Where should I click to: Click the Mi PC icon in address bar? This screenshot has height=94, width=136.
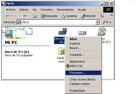[19, 22]
